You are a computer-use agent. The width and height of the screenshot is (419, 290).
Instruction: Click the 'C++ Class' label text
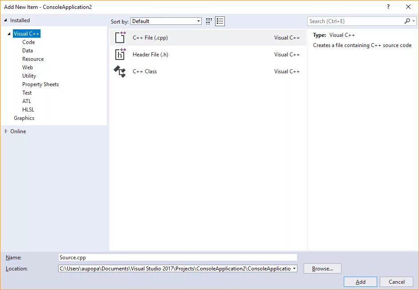(x=145, y=72)
